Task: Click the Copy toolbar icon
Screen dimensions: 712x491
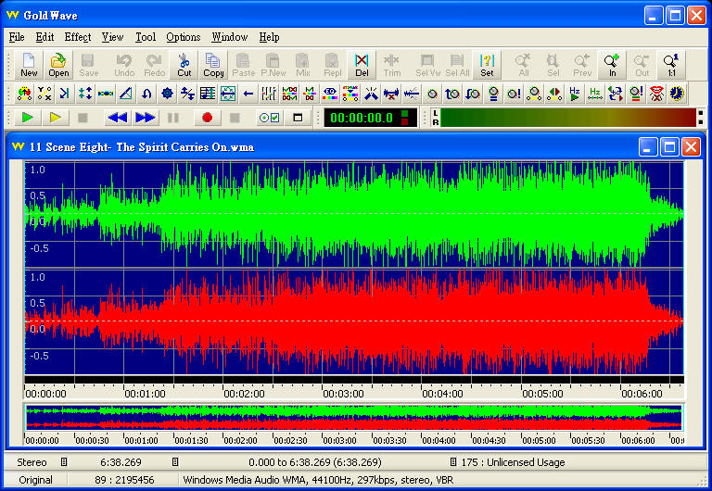Action: click(x=213, y=65)
